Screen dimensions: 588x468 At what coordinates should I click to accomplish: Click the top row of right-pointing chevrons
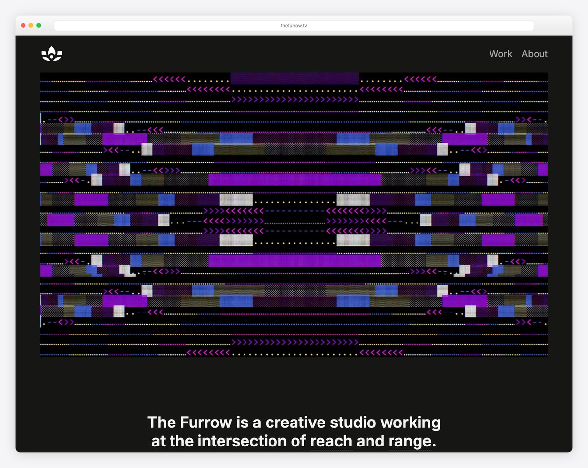(x=294, y=99)
